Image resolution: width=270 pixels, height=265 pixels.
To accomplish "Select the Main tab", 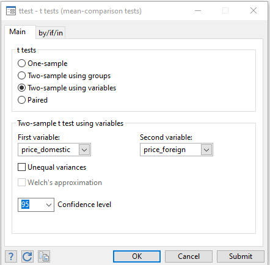I will (x=18, y=32).
